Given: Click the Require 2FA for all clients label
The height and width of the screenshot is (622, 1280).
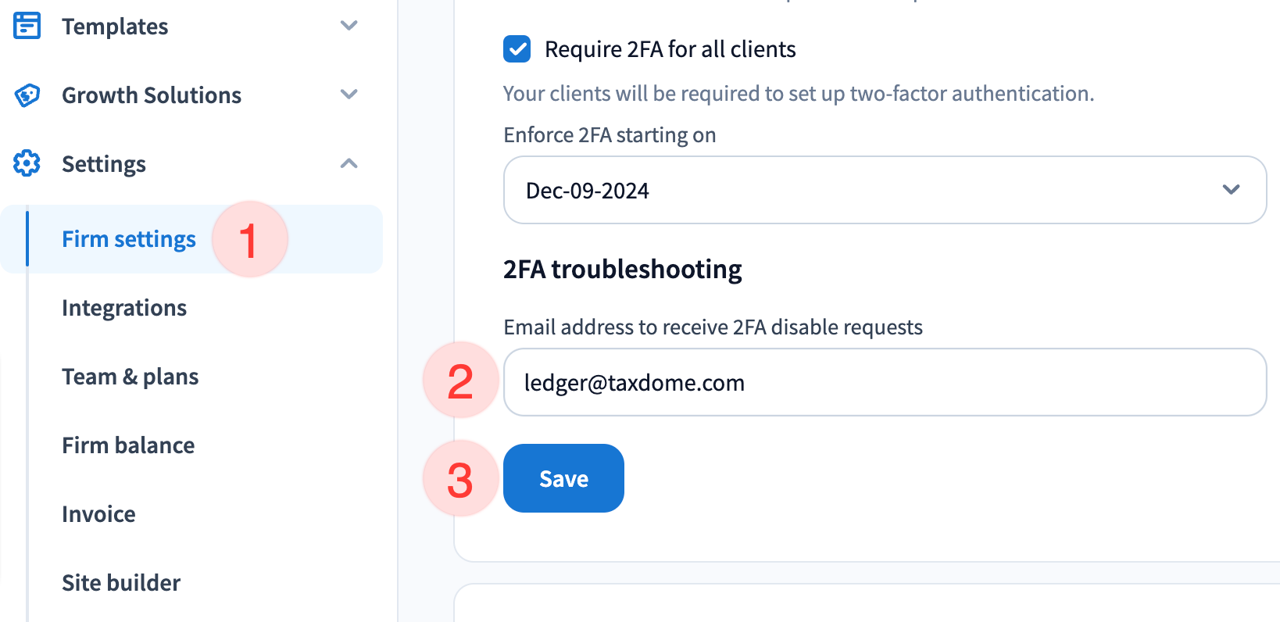Looking at the screenshot, I should [x=670, y=49].
